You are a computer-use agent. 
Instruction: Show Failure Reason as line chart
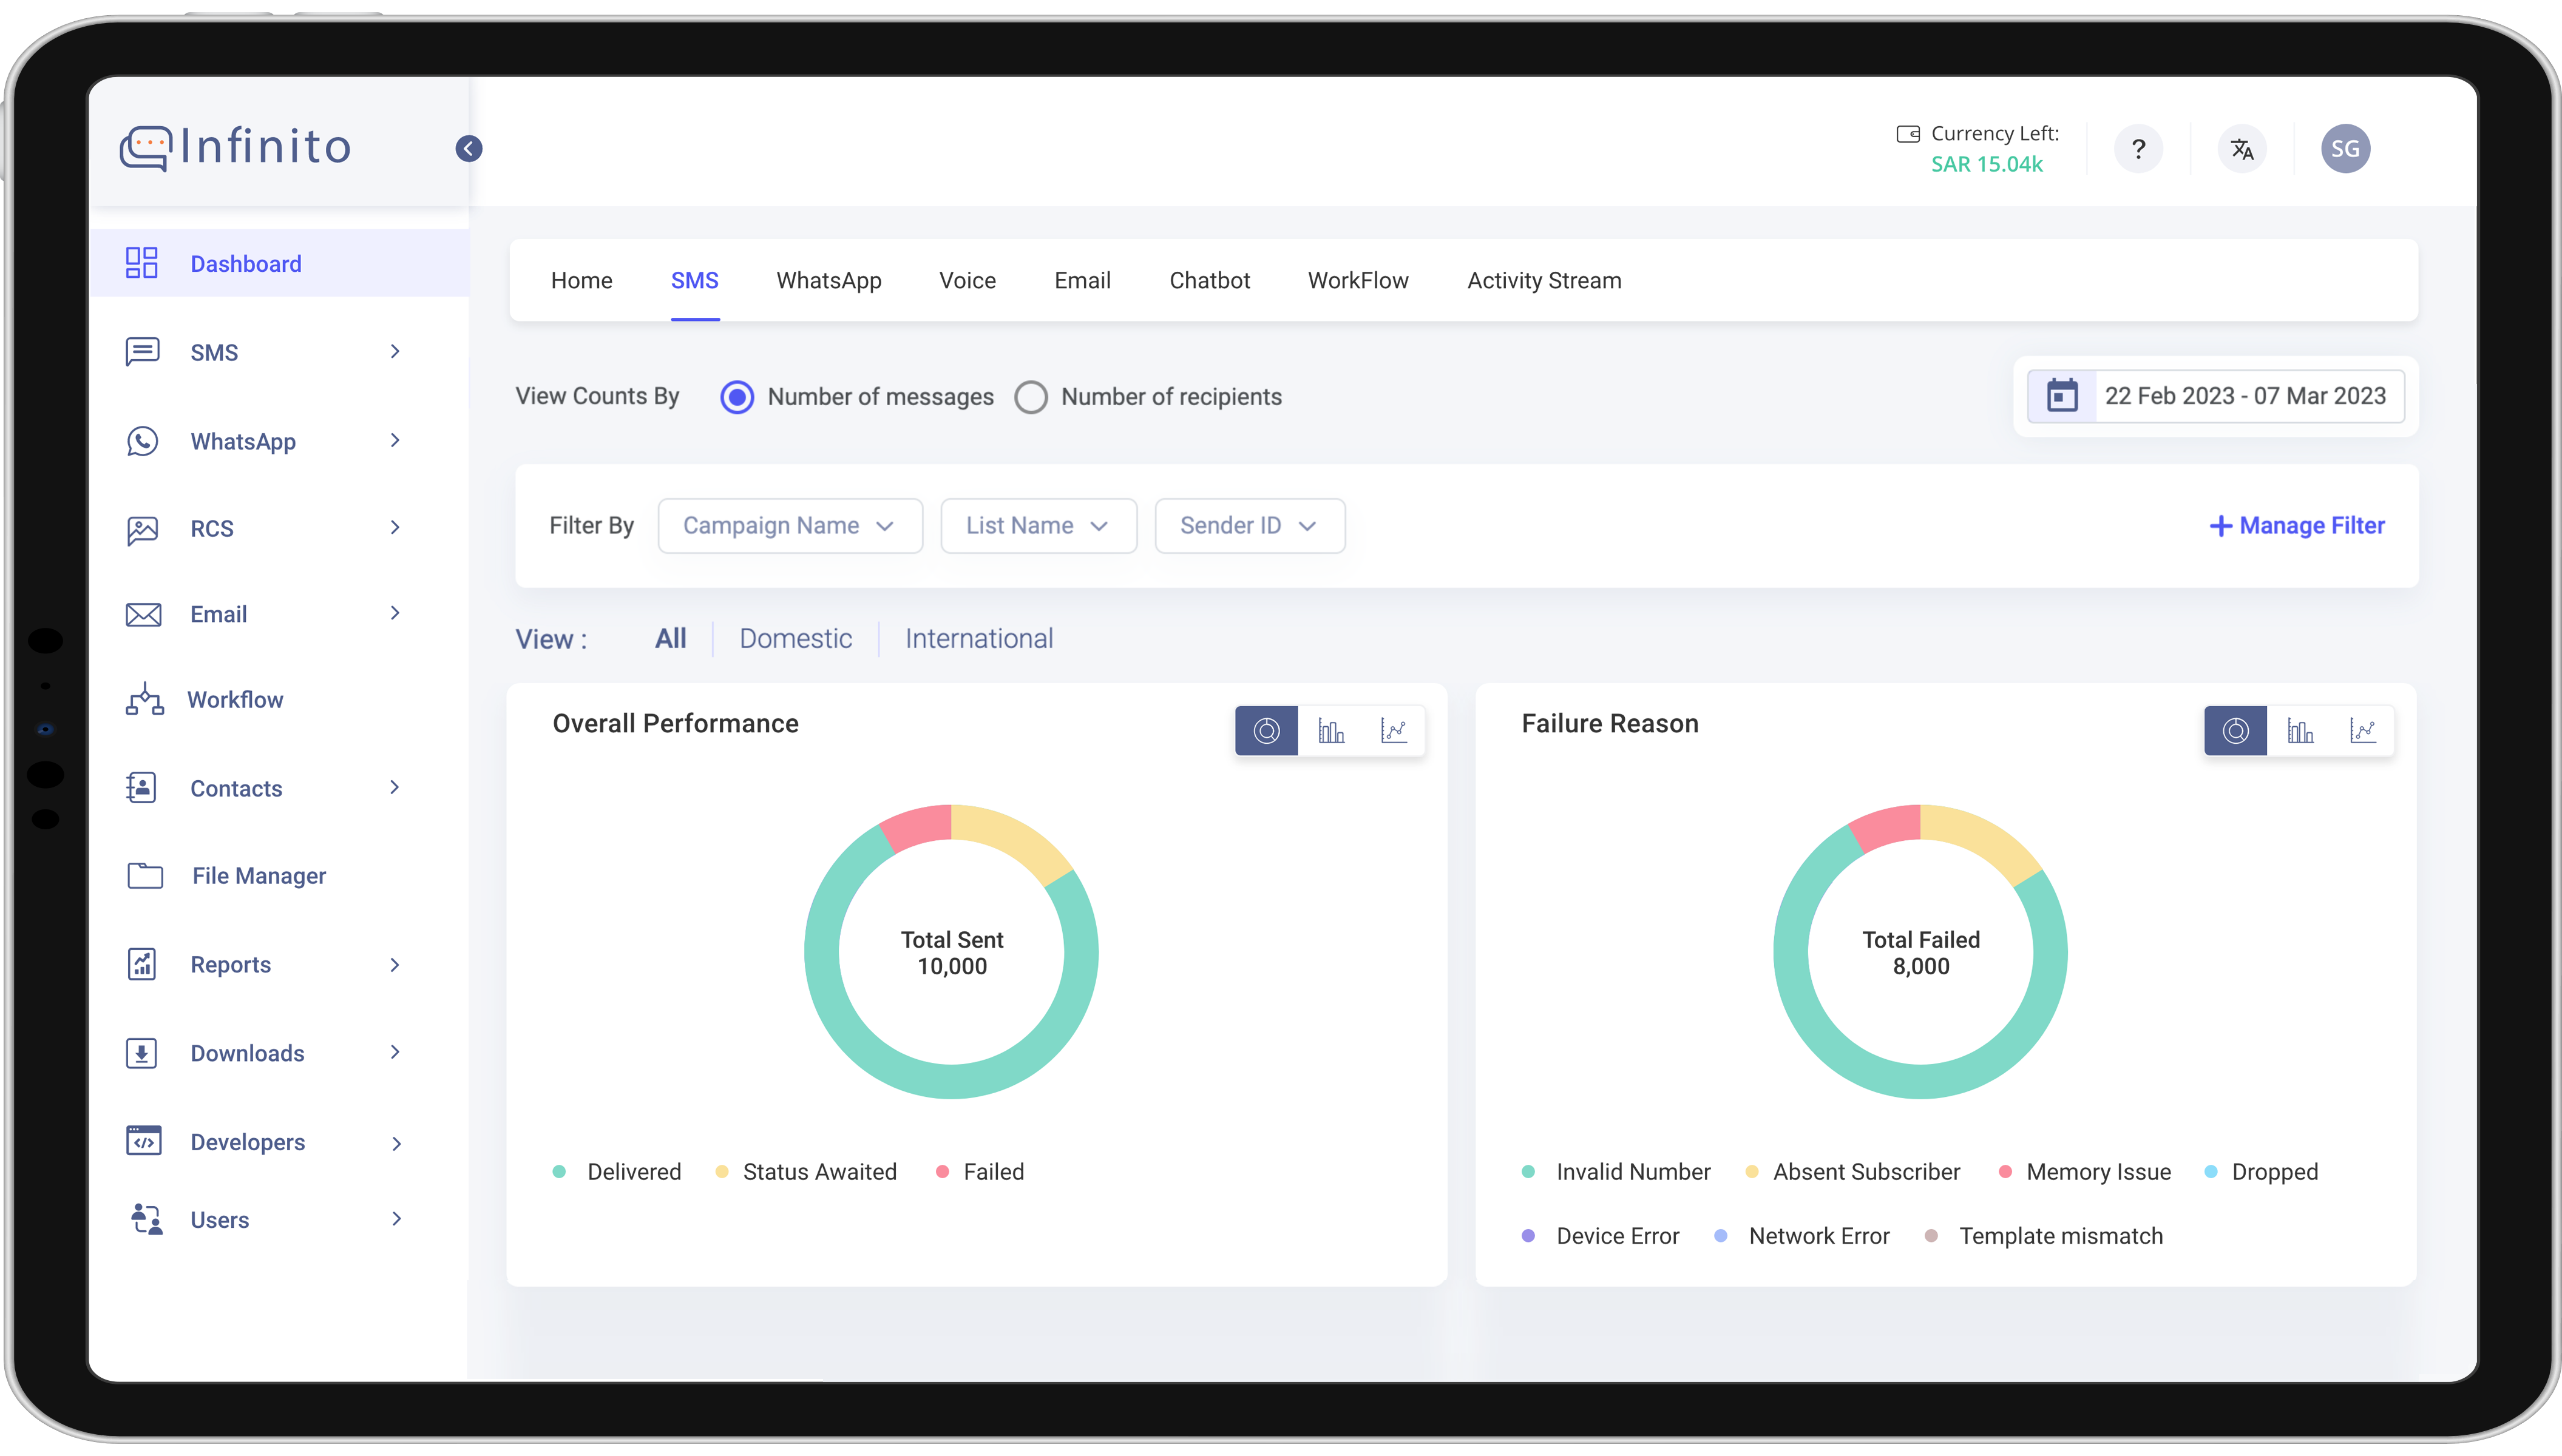[2362, 731]
